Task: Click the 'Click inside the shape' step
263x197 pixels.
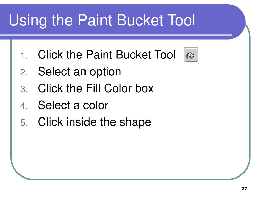Action: click(95, 122)
